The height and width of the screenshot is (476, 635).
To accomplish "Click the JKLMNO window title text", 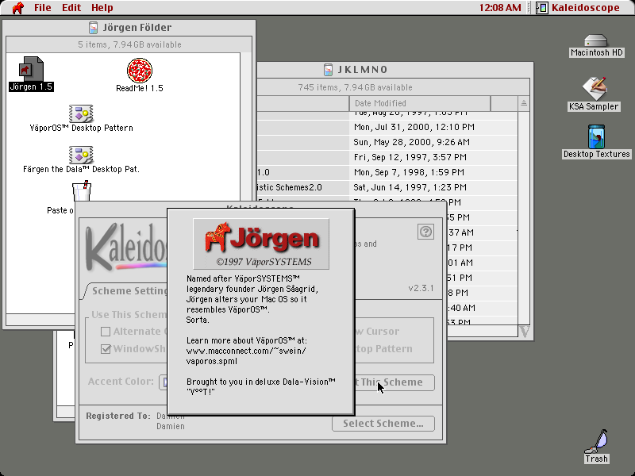I will pyautogui.click(x=363, y=70).
